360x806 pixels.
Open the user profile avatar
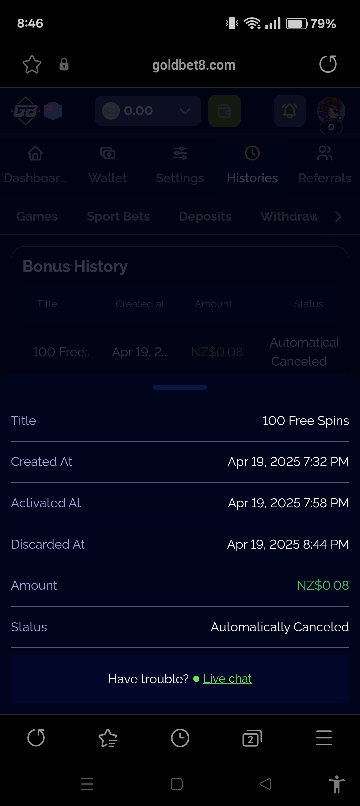331,111
